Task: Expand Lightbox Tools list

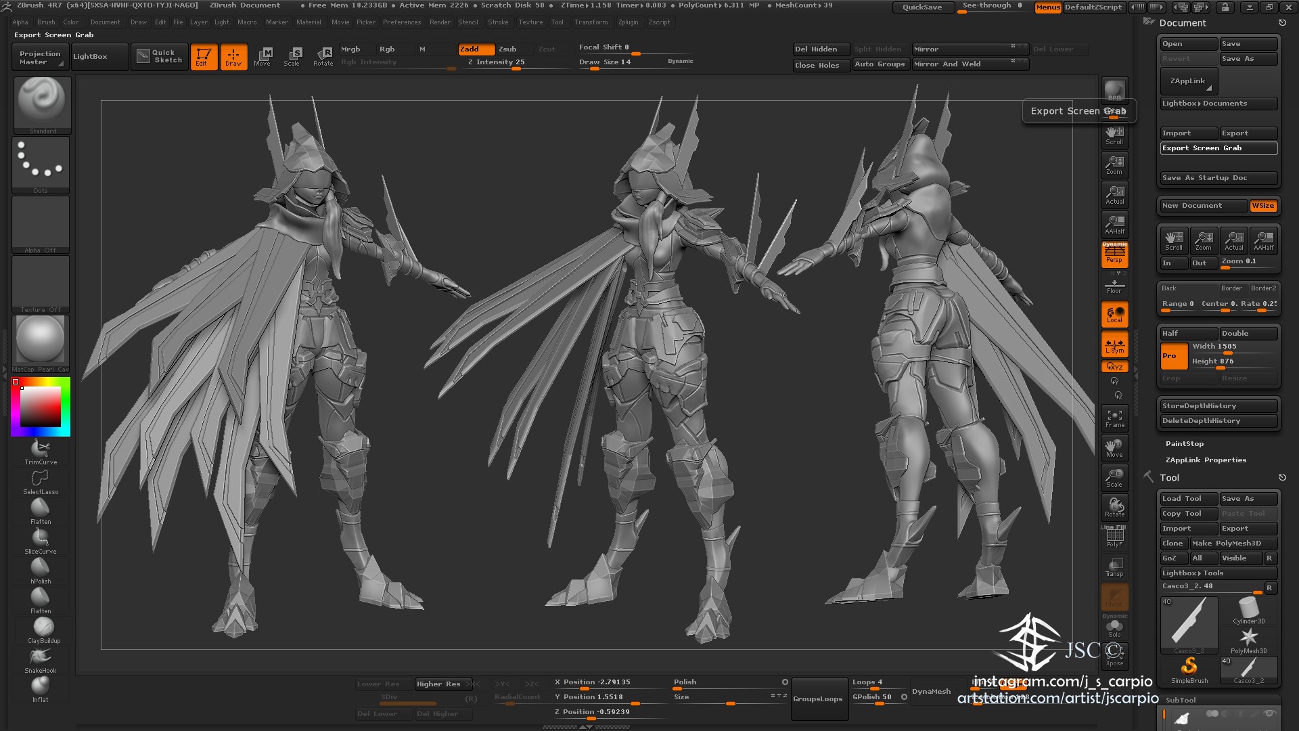Action: coord(1218,573)
